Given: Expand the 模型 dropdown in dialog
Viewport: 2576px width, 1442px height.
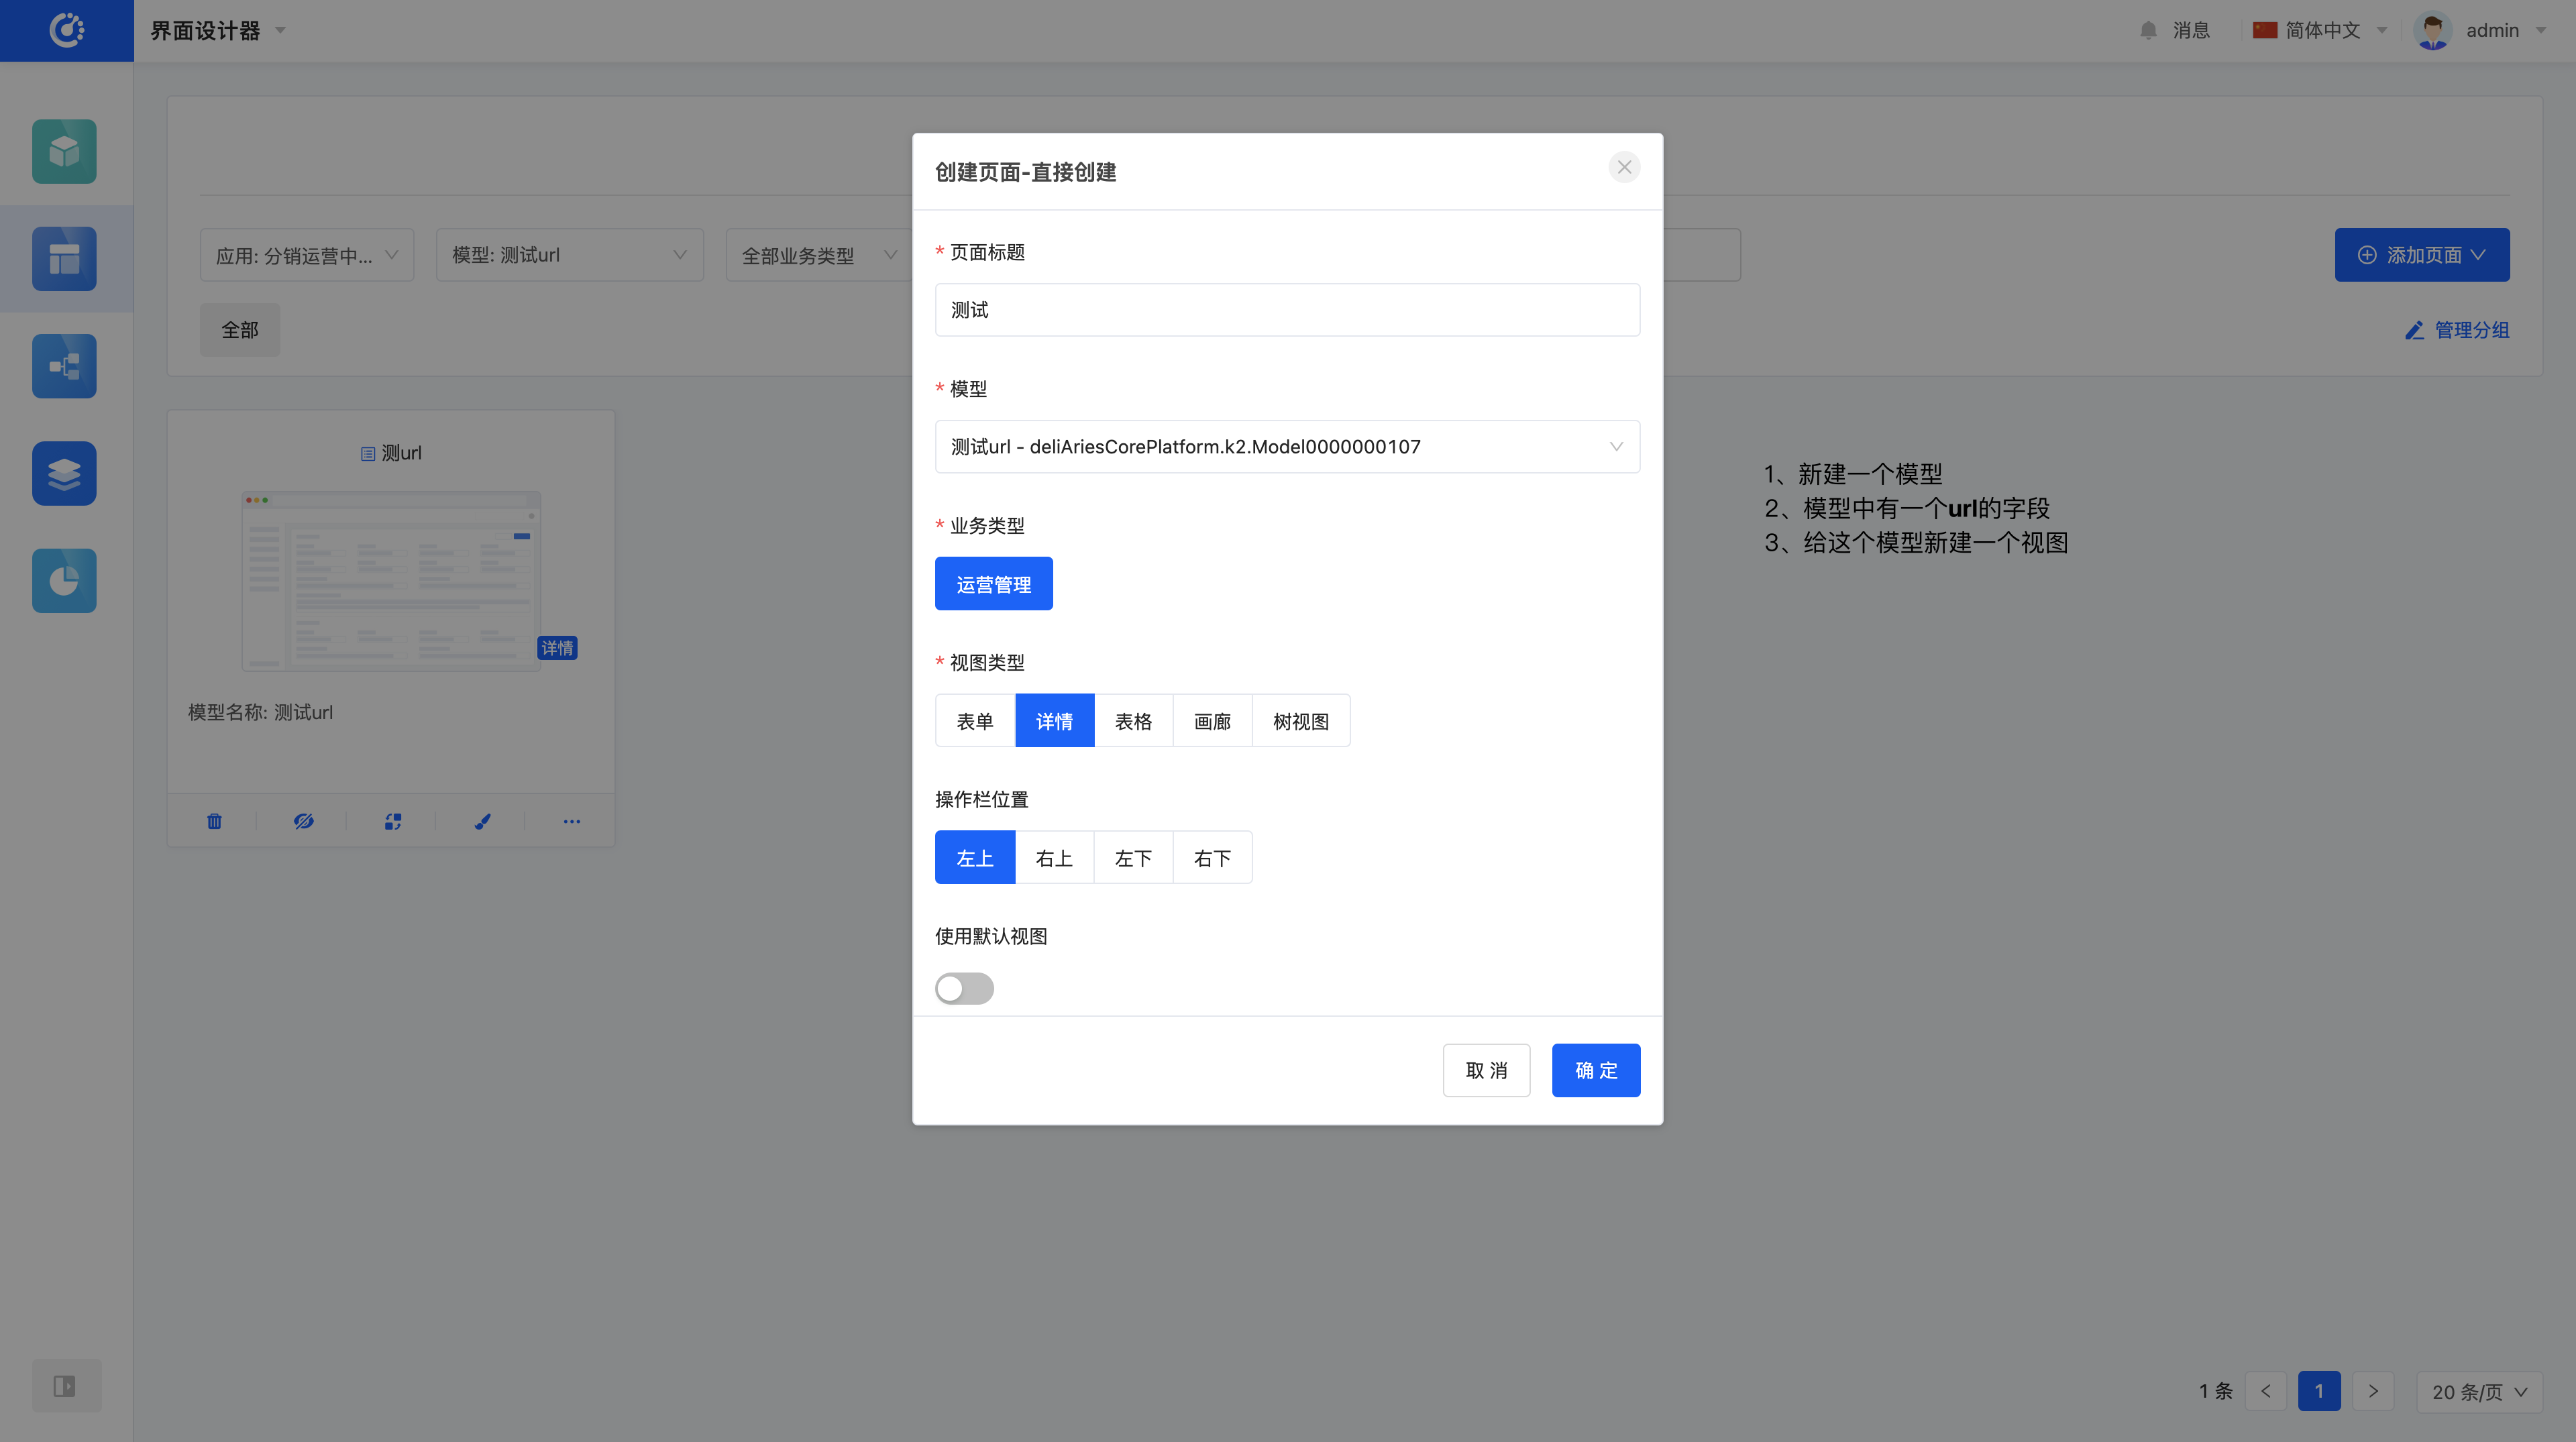Looking at the screenshot, I should click(x=1287, y=446).
